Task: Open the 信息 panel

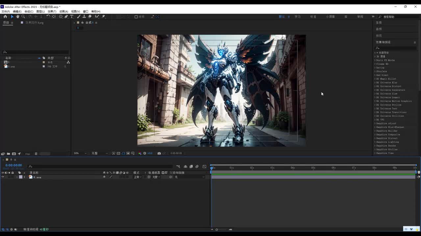Action: [379, 23]
